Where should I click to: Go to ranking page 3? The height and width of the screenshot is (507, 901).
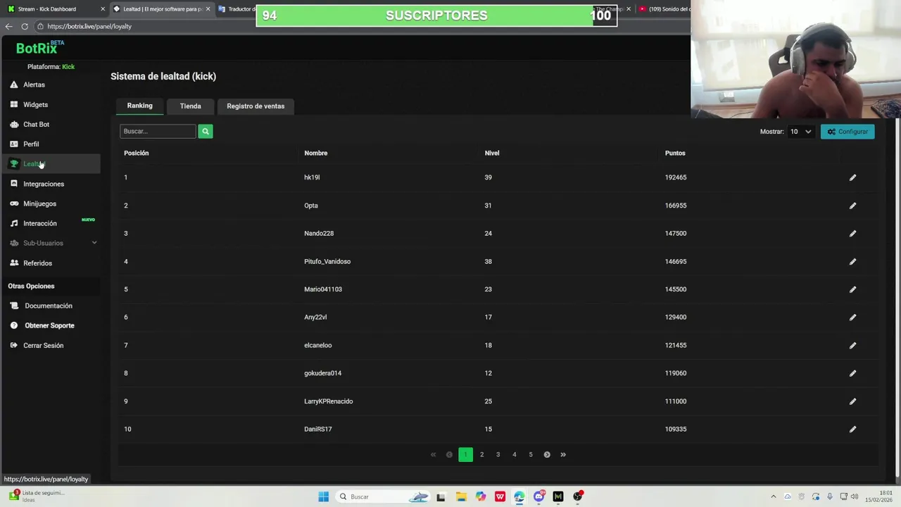coord(498,455)
